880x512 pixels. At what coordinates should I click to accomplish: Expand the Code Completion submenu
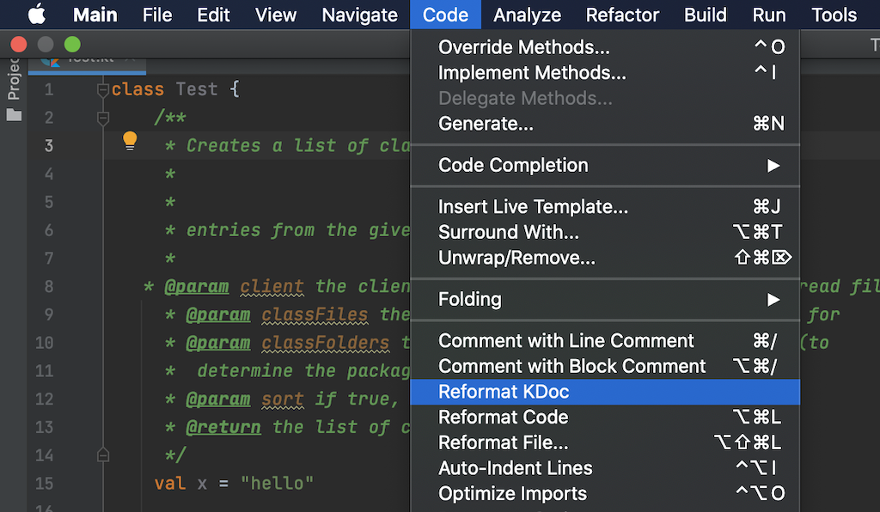[605, 165]
